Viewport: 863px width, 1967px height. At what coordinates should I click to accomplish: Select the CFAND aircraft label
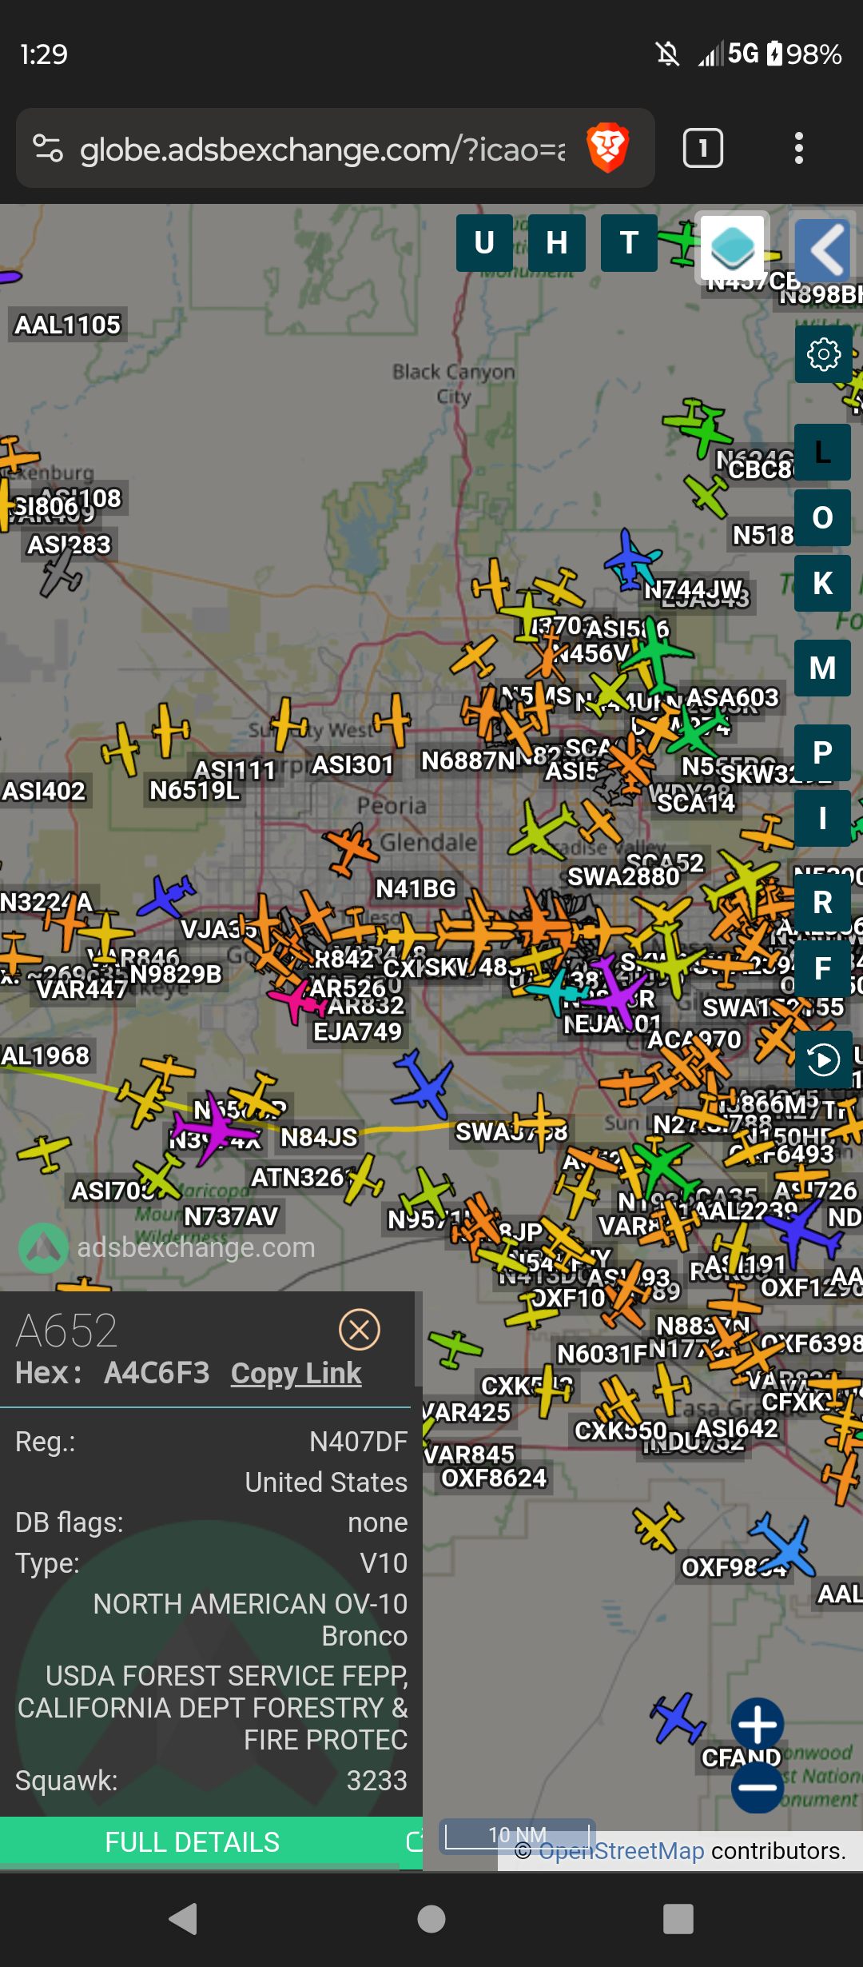(741, 1758)
